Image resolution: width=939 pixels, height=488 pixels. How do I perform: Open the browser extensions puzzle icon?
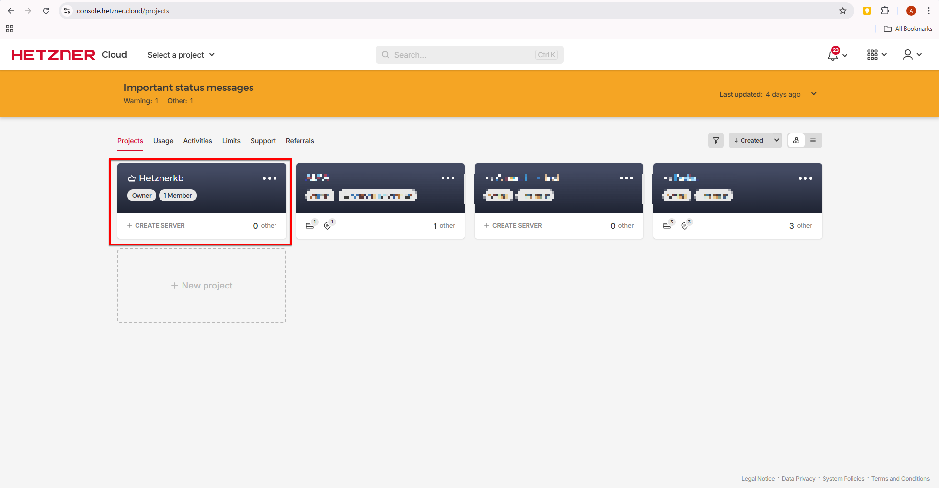point(885,11)
